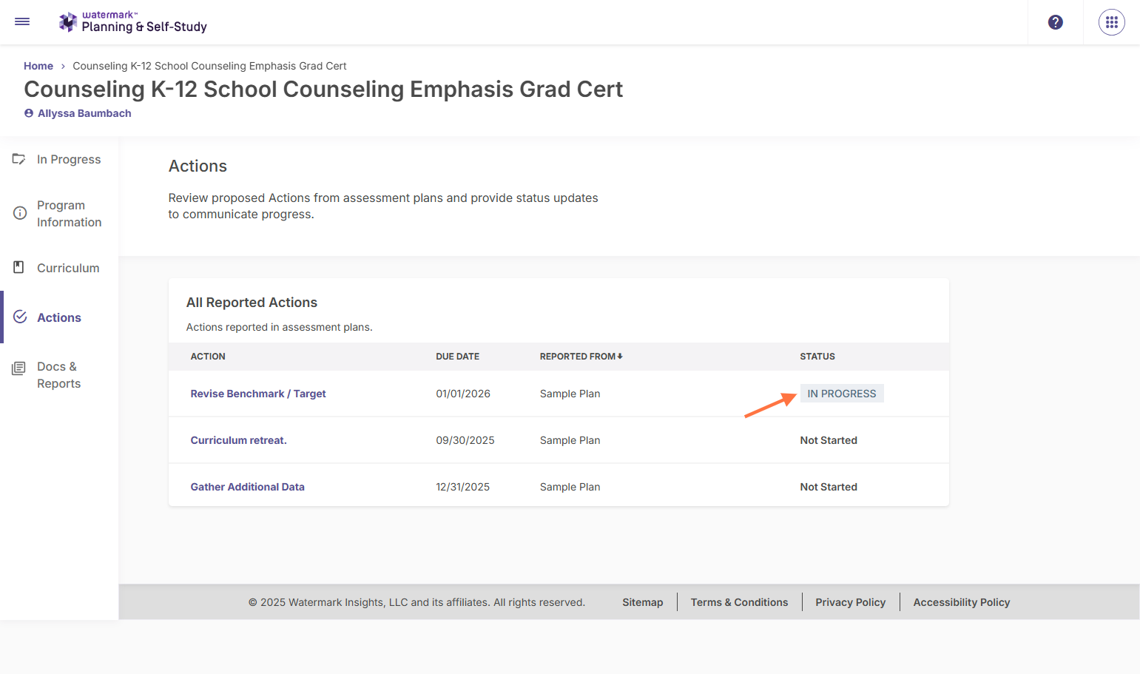Open Docs & Reports section

click(x=59, y=375)
